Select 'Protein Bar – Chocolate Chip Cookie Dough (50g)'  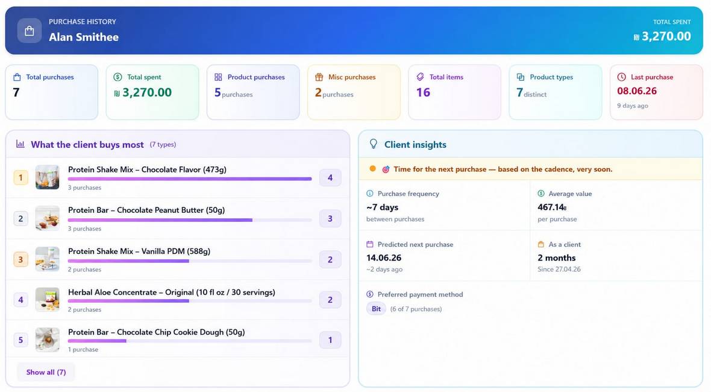(x=157, y=332)
